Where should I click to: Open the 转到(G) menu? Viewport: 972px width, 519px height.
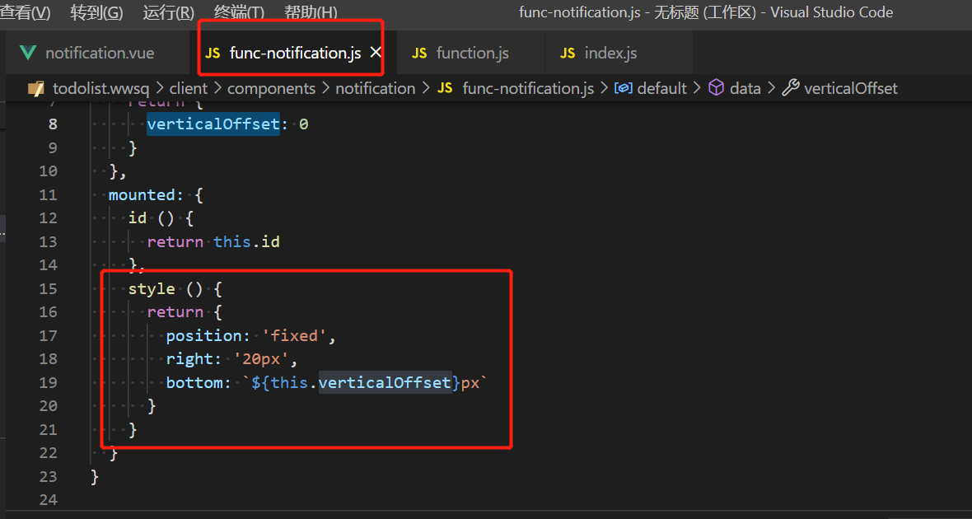tap(96, 12)
